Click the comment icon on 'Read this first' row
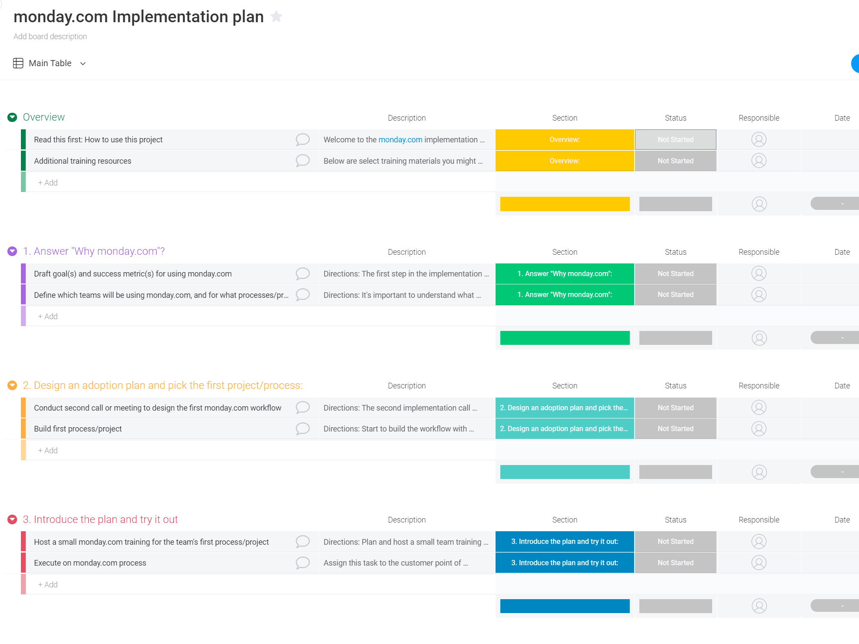859x644 pixels. pos(302,139)
